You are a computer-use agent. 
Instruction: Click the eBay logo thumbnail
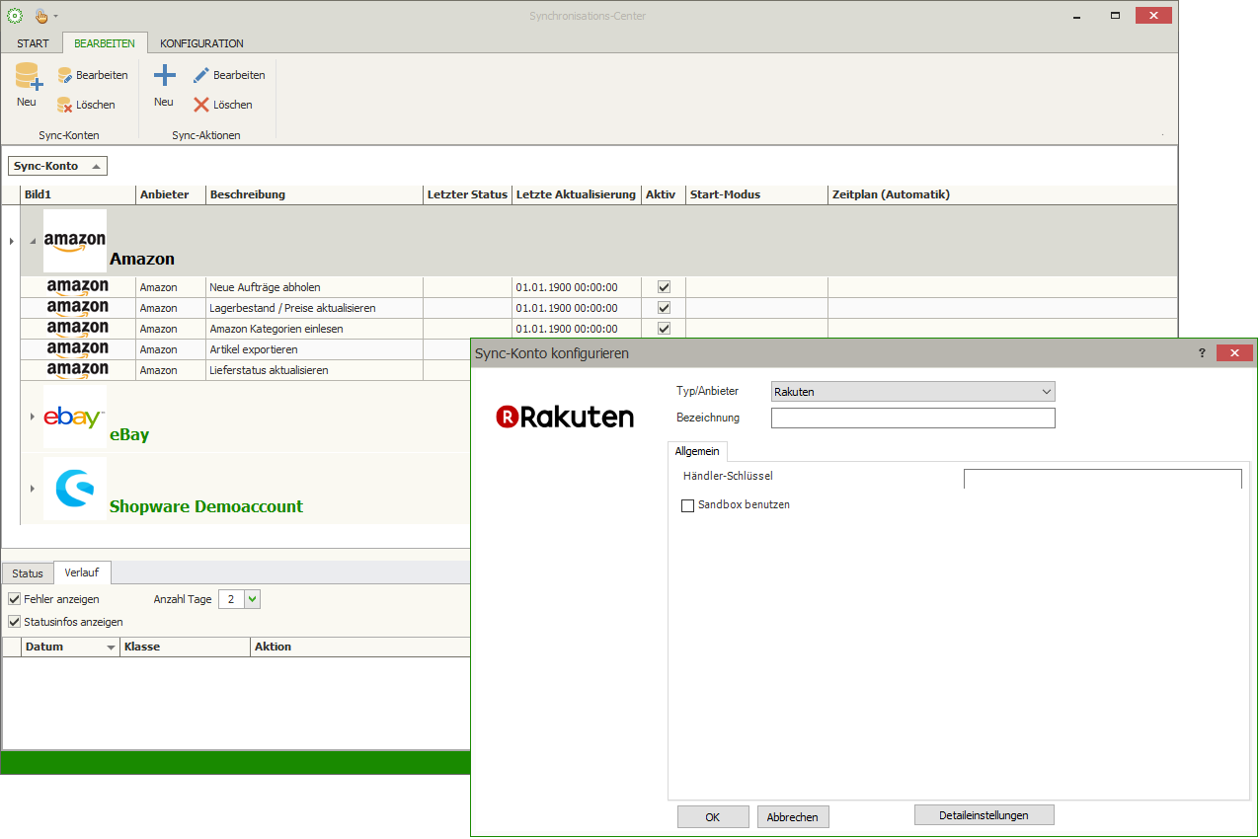75,418
